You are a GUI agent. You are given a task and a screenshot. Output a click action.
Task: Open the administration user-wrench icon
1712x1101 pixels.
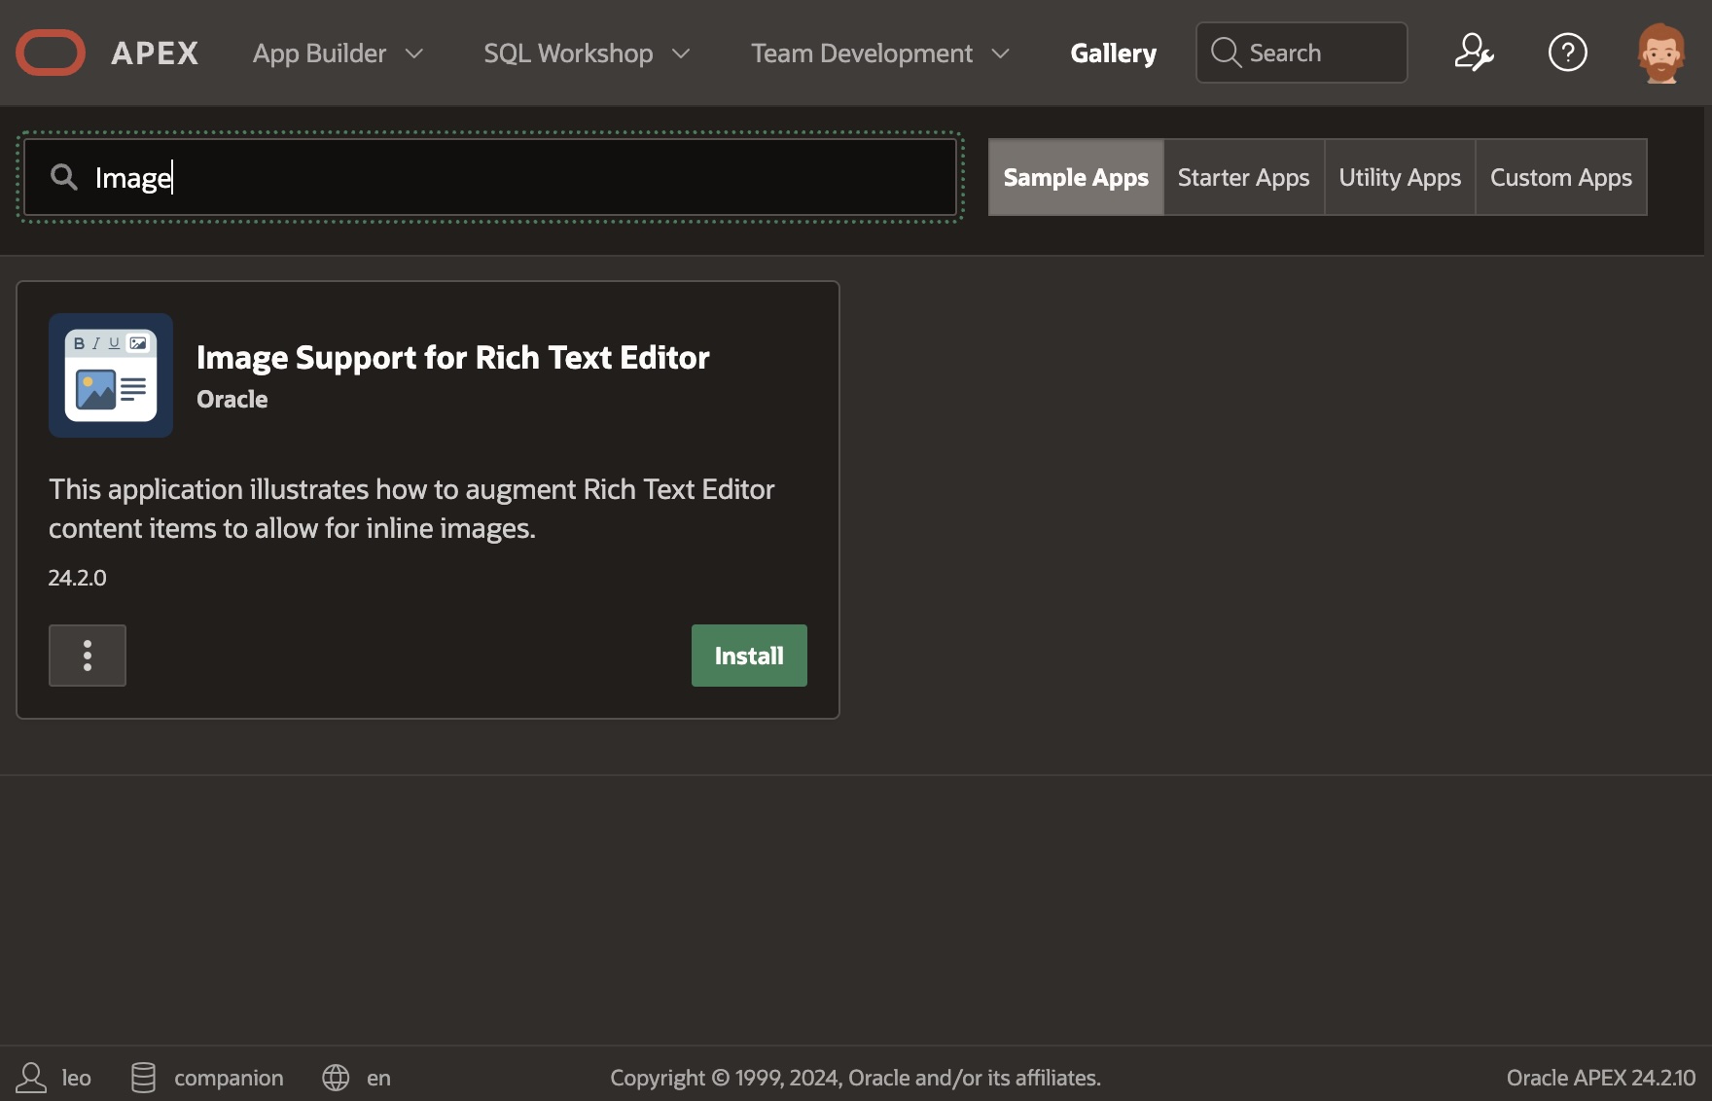coord(1474,53)
